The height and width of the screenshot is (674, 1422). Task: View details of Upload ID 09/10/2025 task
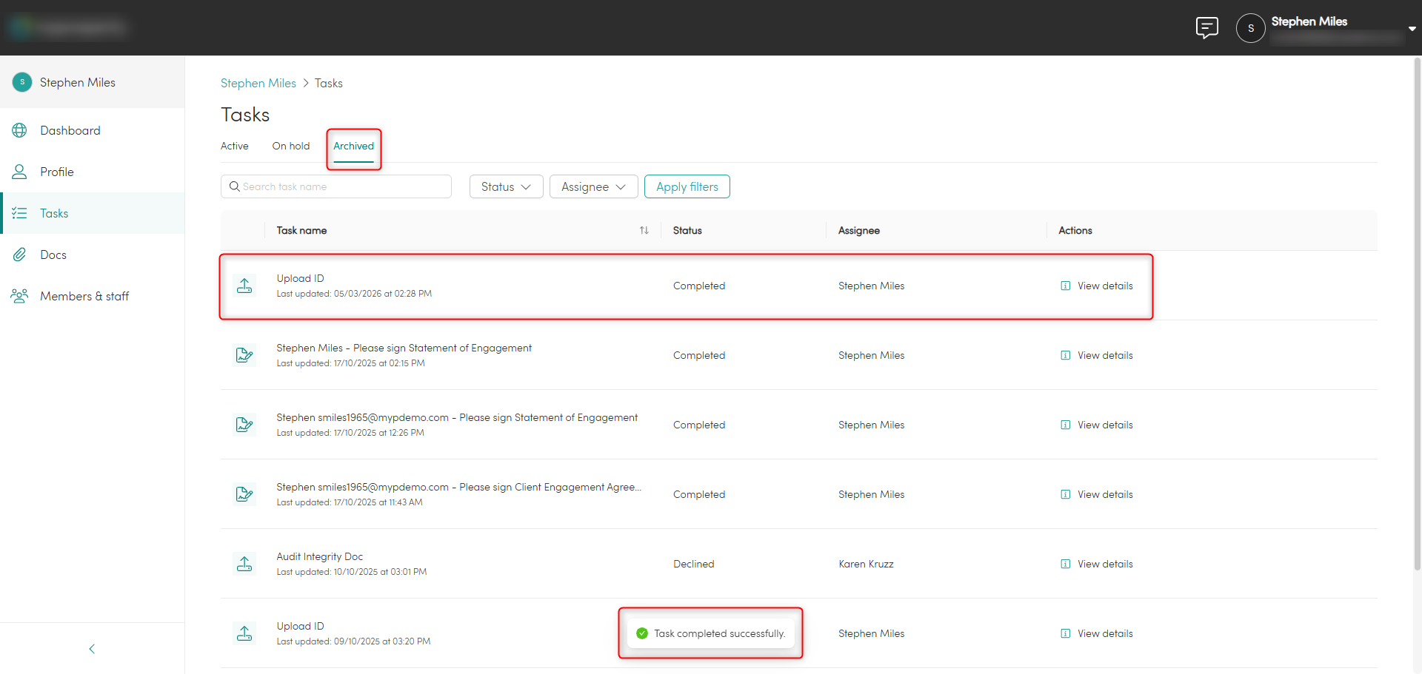click(1097, 633)
